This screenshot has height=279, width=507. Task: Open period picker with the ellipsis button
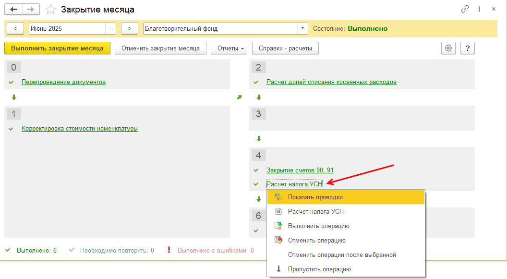(x=111, y=28)
